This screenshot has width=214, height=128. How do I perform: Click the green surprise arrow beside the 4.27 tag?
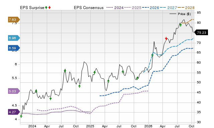click(x=21, y=116)
